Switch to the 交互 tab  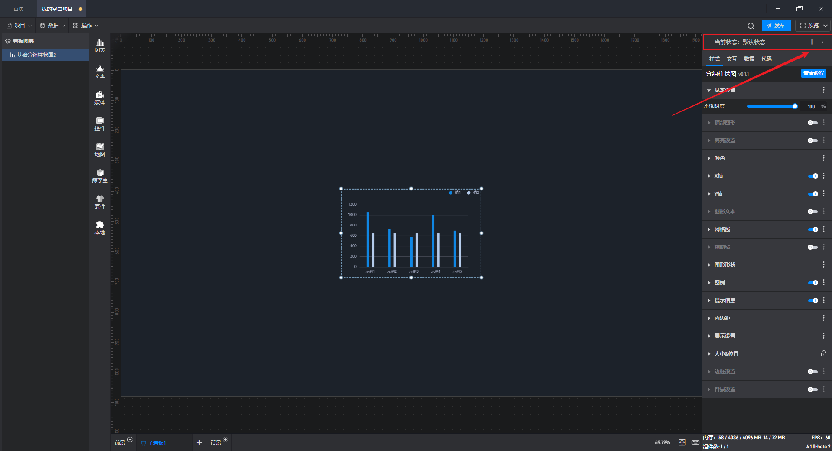tap(731, 59)
